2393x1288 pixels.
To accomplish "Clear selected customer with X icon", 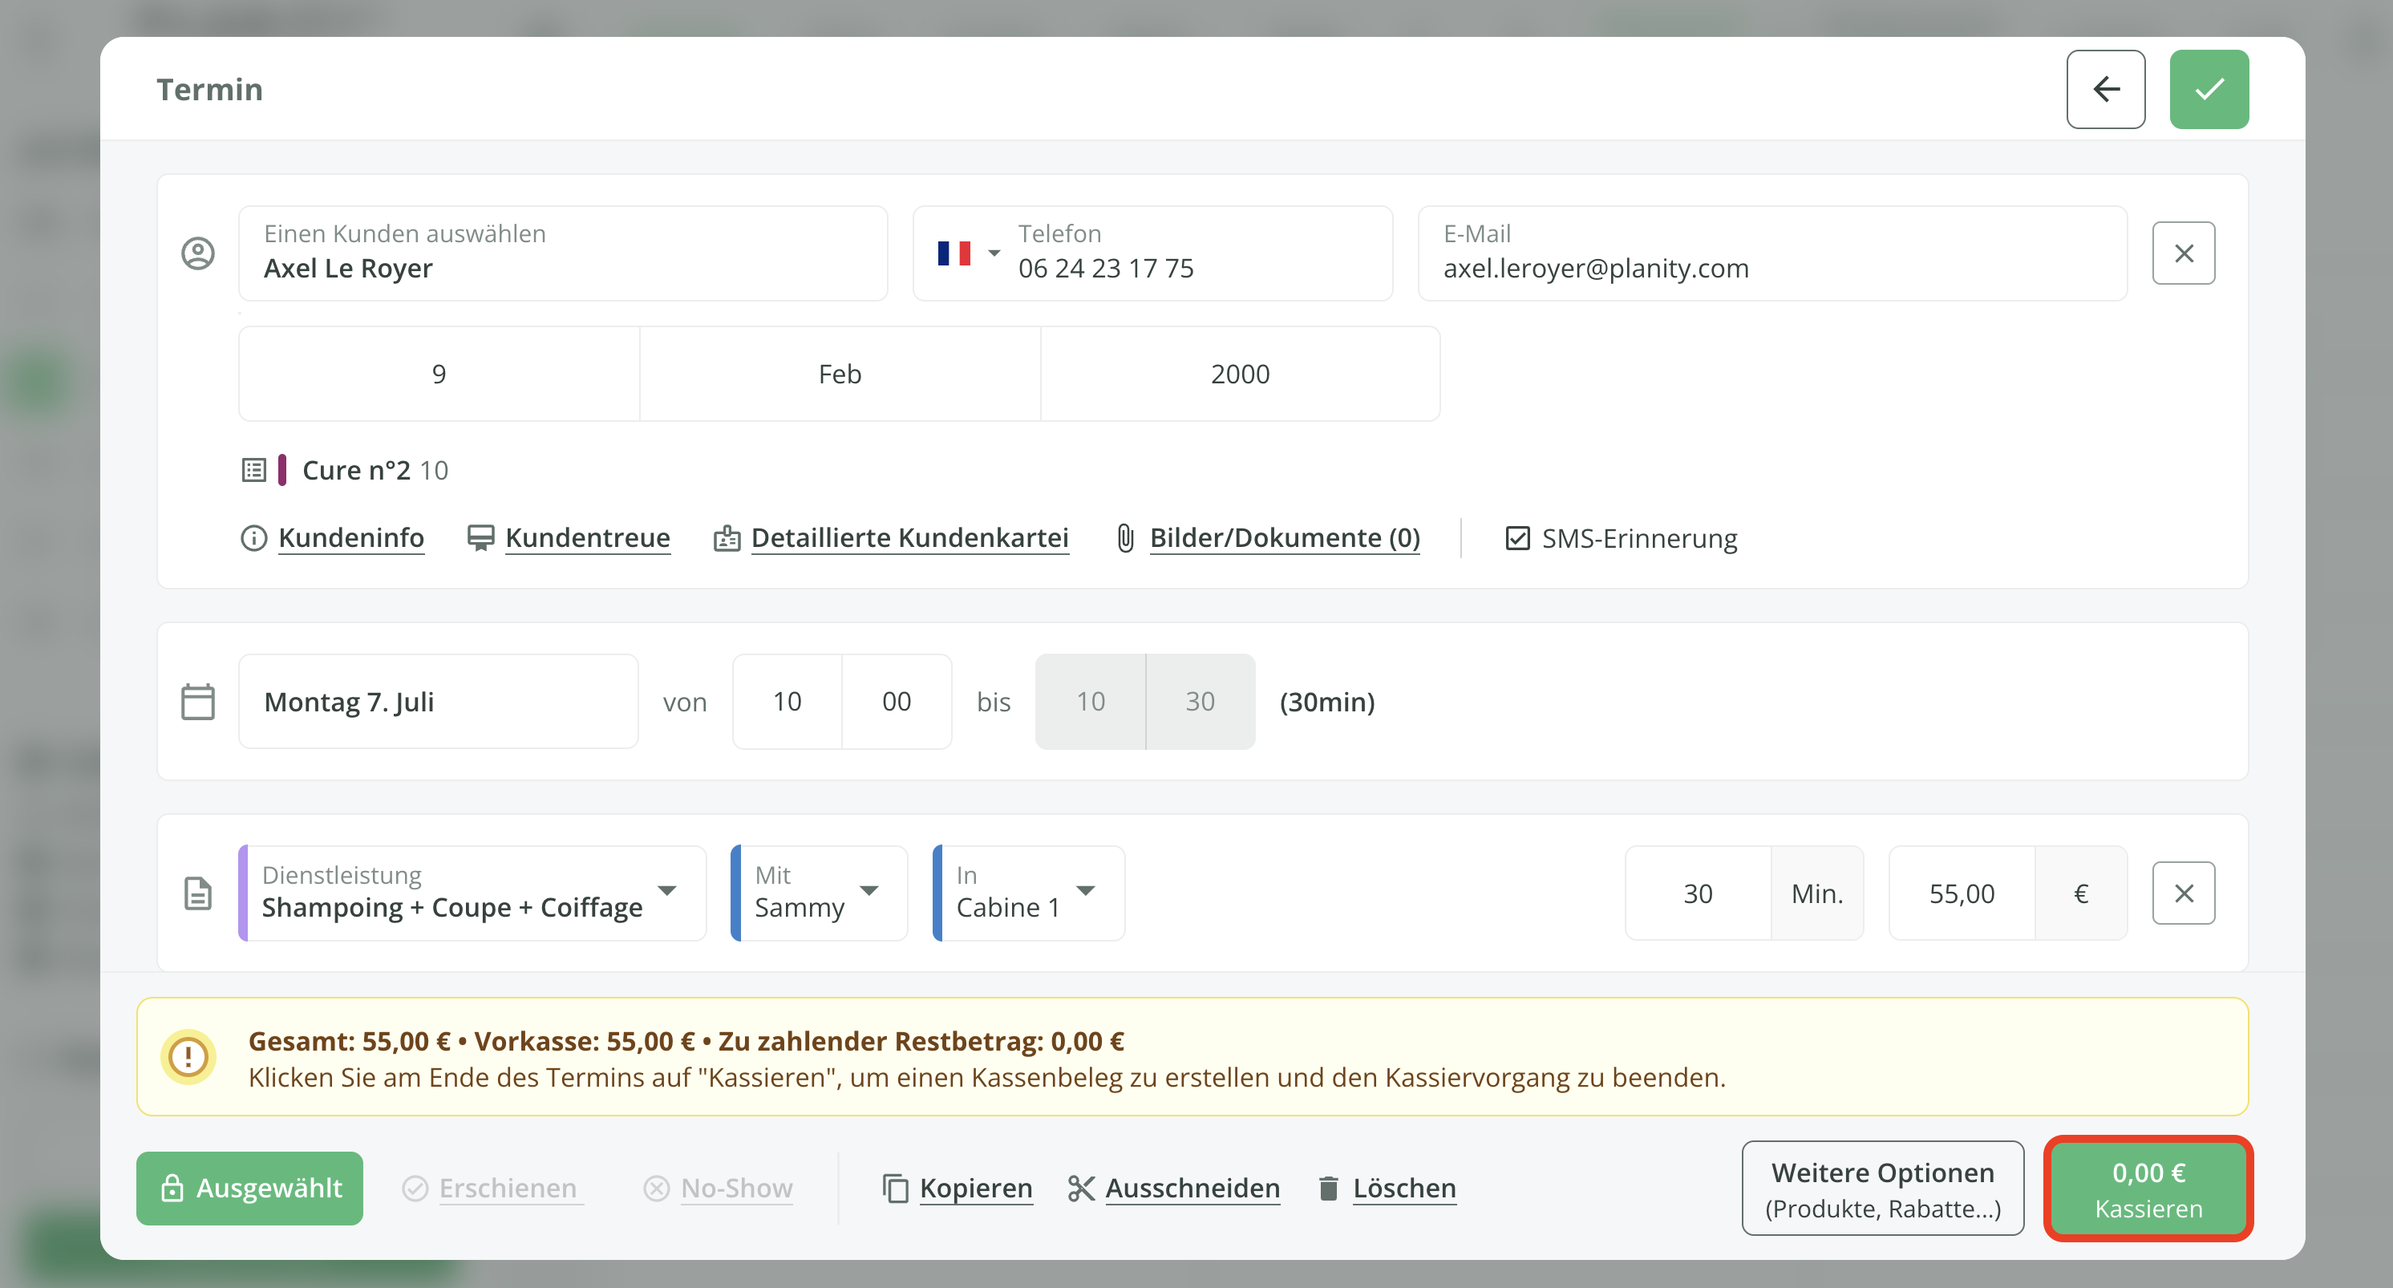I will pyautogui.click(x=2183, y=253).
